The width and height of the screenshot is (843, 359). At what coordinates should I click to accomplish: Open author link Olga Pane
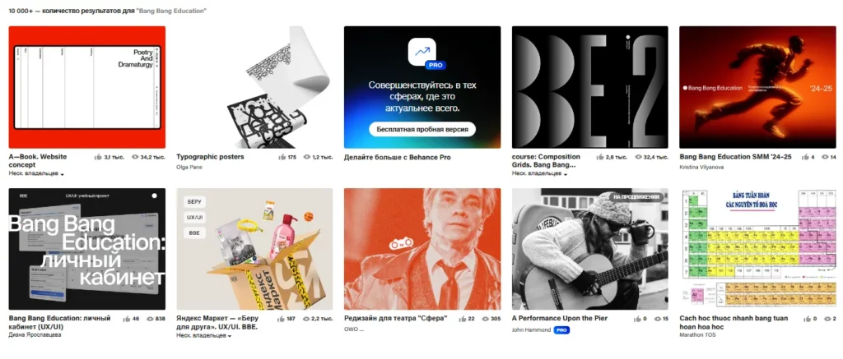[189, 168]
